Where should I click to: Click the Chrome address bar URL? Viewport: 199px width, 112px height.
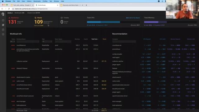pyautogui.click(x=31, y=9)
